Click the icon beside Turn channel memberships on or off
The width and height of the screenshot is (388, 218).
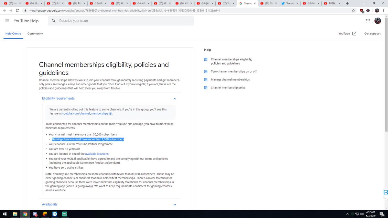click(206, 71)
